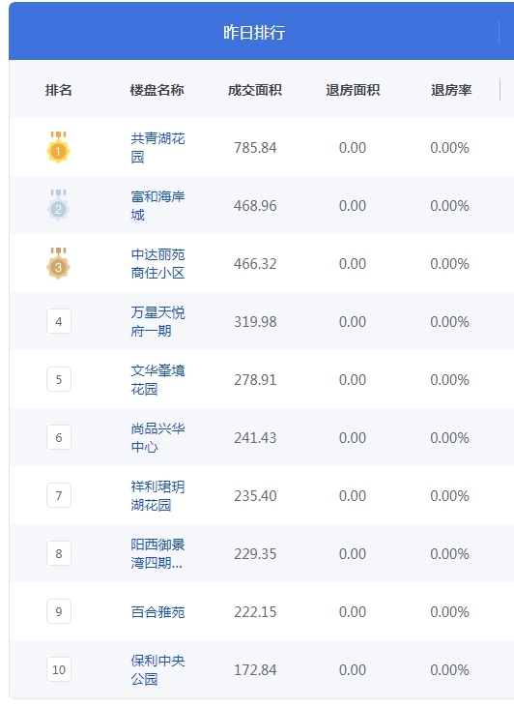514x707 pixels.
Task: Click the gold rank 1 medal icon
Action: pos(59,147)
